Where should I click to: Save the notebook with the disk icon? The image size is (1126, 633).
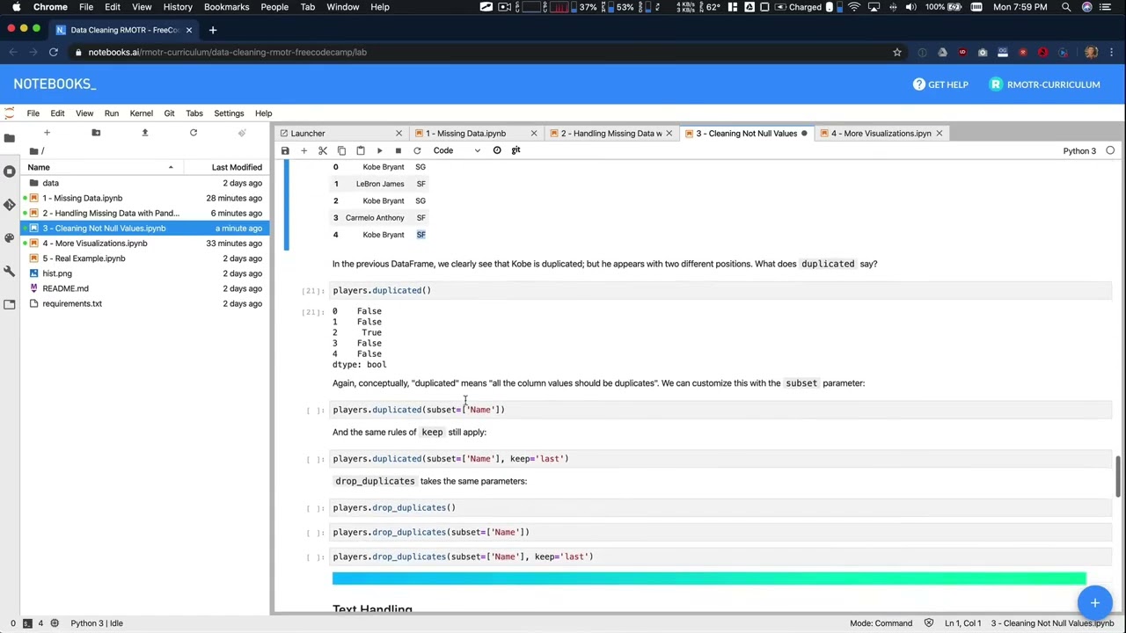tap(285, 150)
